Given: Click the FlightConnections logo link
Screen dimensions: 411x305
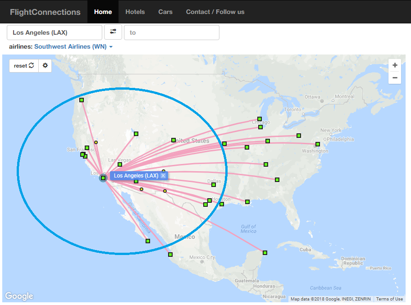Looking at the screenshot, I should (45, 12).
